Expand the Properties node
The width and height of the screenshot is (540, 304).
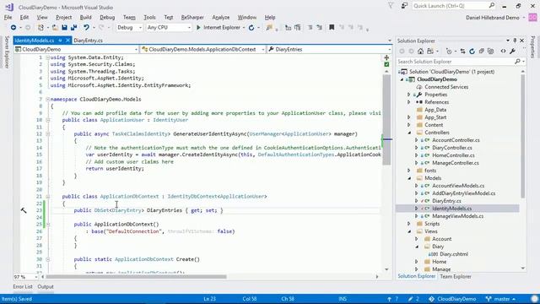point(409,95)
